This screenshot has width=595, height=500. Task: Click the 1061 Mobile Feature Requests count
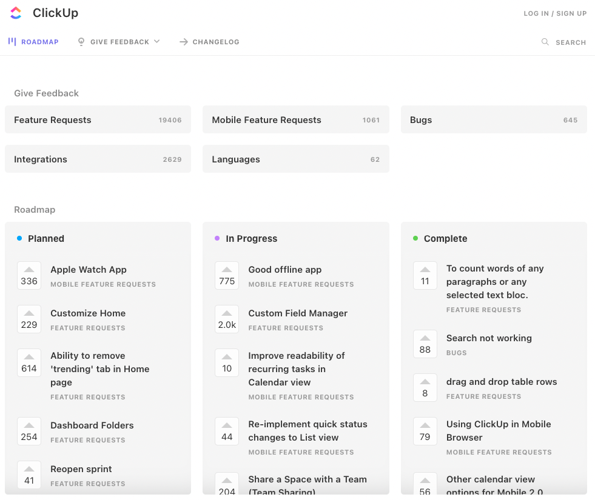point(371,120)
